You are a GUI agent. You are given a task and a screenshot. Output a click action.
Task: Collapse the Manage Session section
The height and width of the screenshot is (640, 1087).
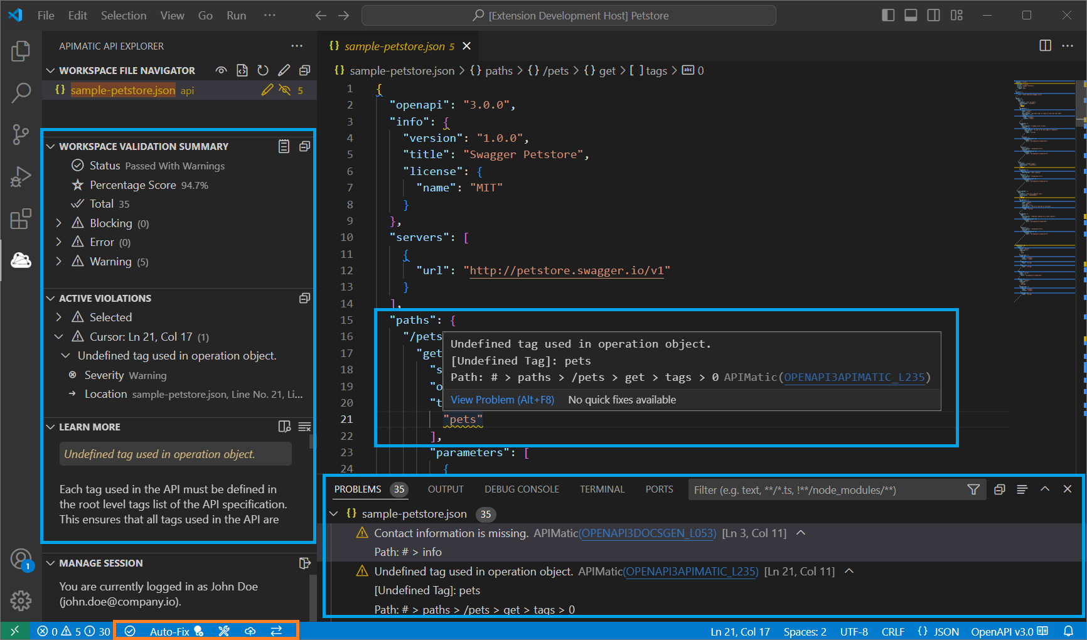51,563
